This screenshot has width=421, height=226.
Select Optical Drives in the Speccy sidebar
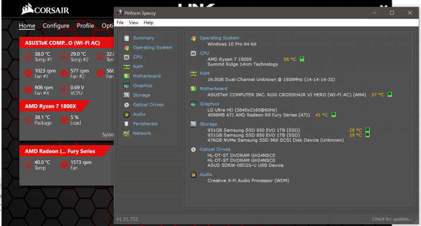148,105
